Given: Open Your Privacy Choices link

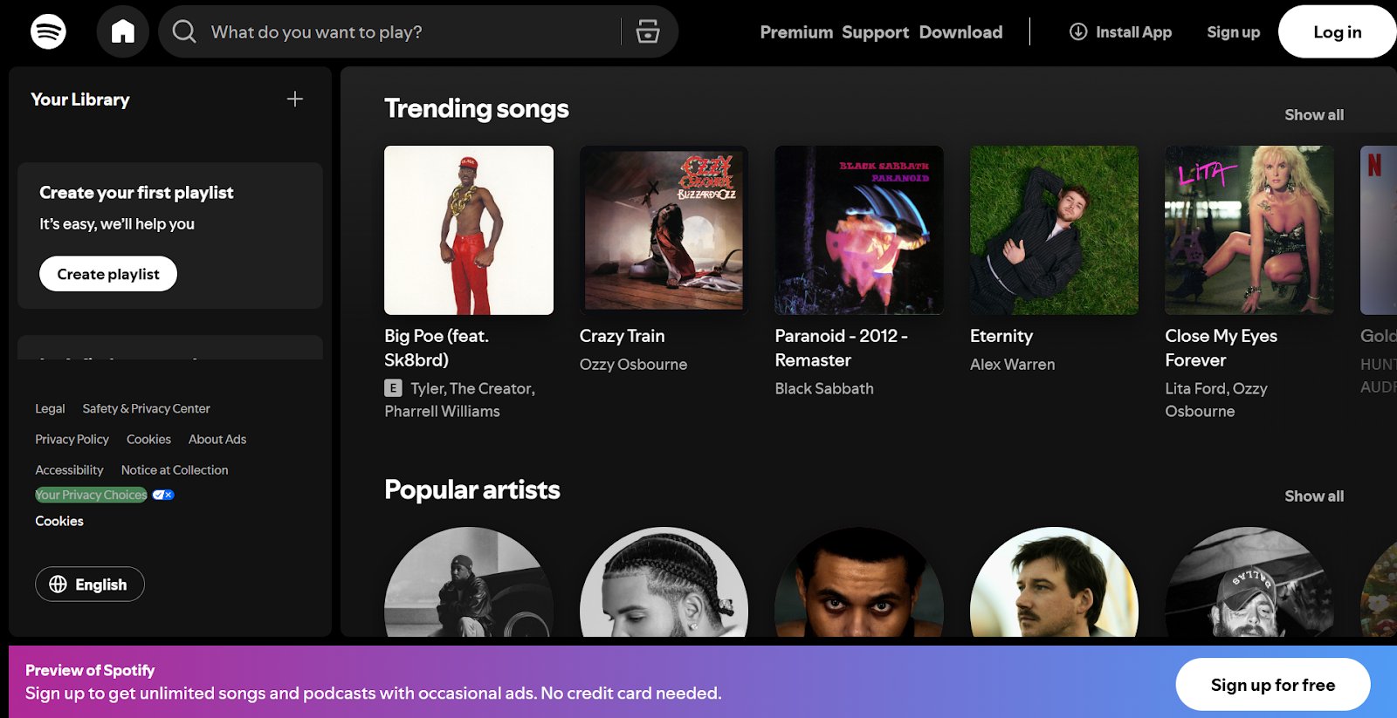Looking at the screenshot, I should [91, 495].
